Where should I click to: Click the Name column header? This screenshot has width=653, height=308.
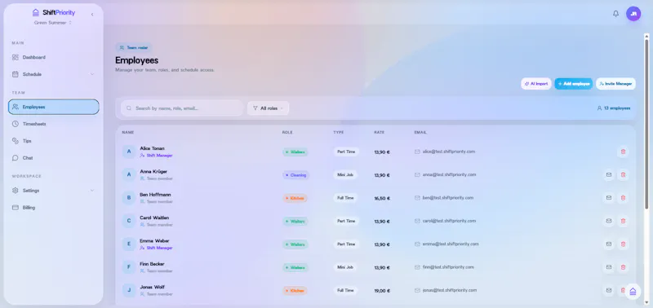(x=128, y=132)
